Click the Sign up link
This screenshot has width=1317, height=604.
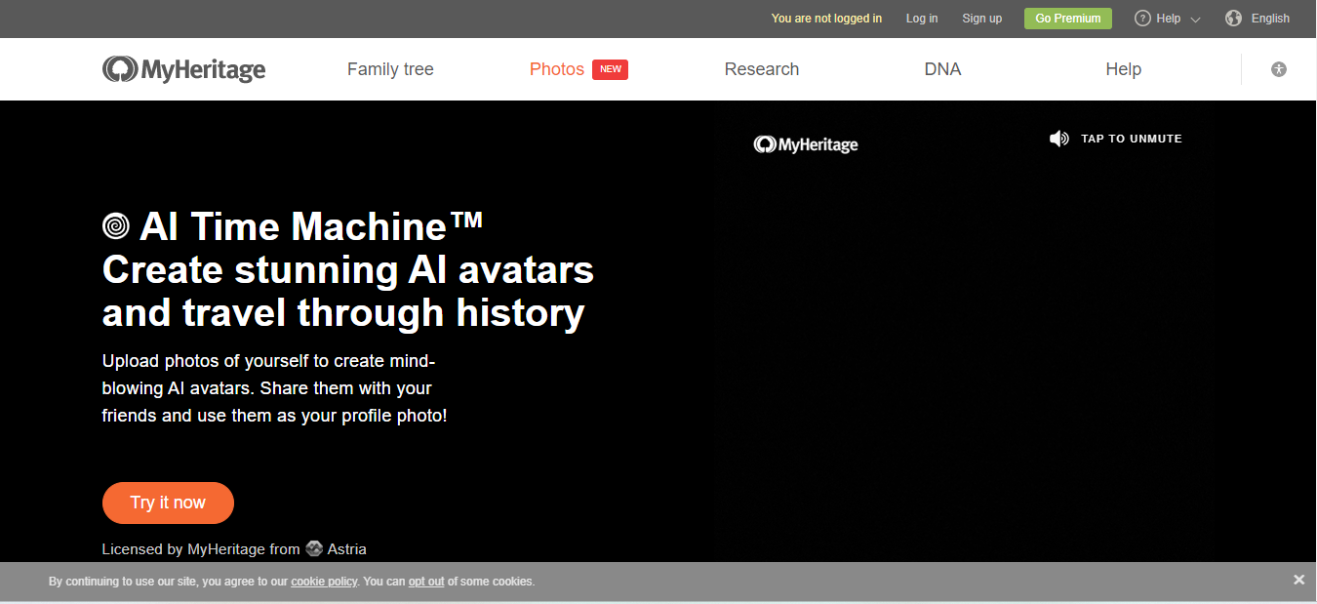[981, 19]
